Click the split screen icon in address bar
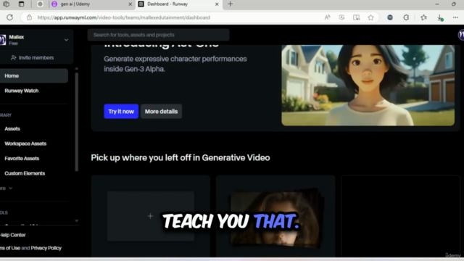Screen dimensions: 464x261 coord(356,17)
